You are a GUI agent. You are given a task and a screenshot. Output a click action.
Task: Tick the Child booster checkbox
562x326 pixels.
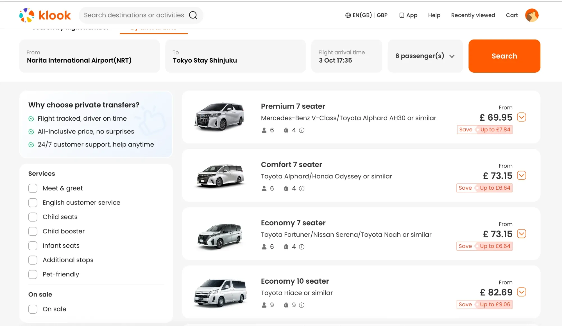pyautogui.click(x=33, y=231)
